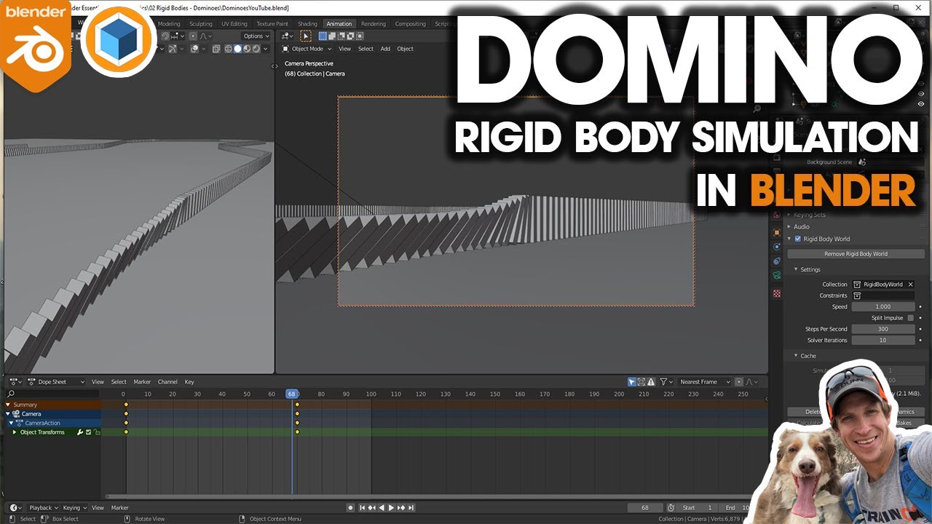Collapse the Settings subpanel

(796, 269)
